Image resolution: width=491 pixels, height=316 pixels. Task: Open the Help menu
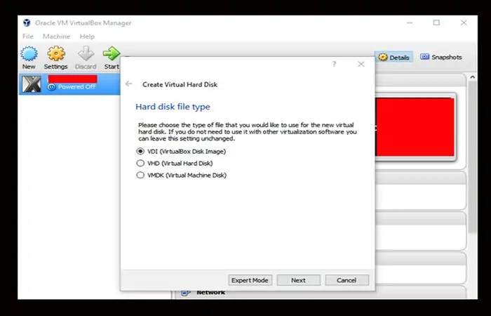(87, 37)
